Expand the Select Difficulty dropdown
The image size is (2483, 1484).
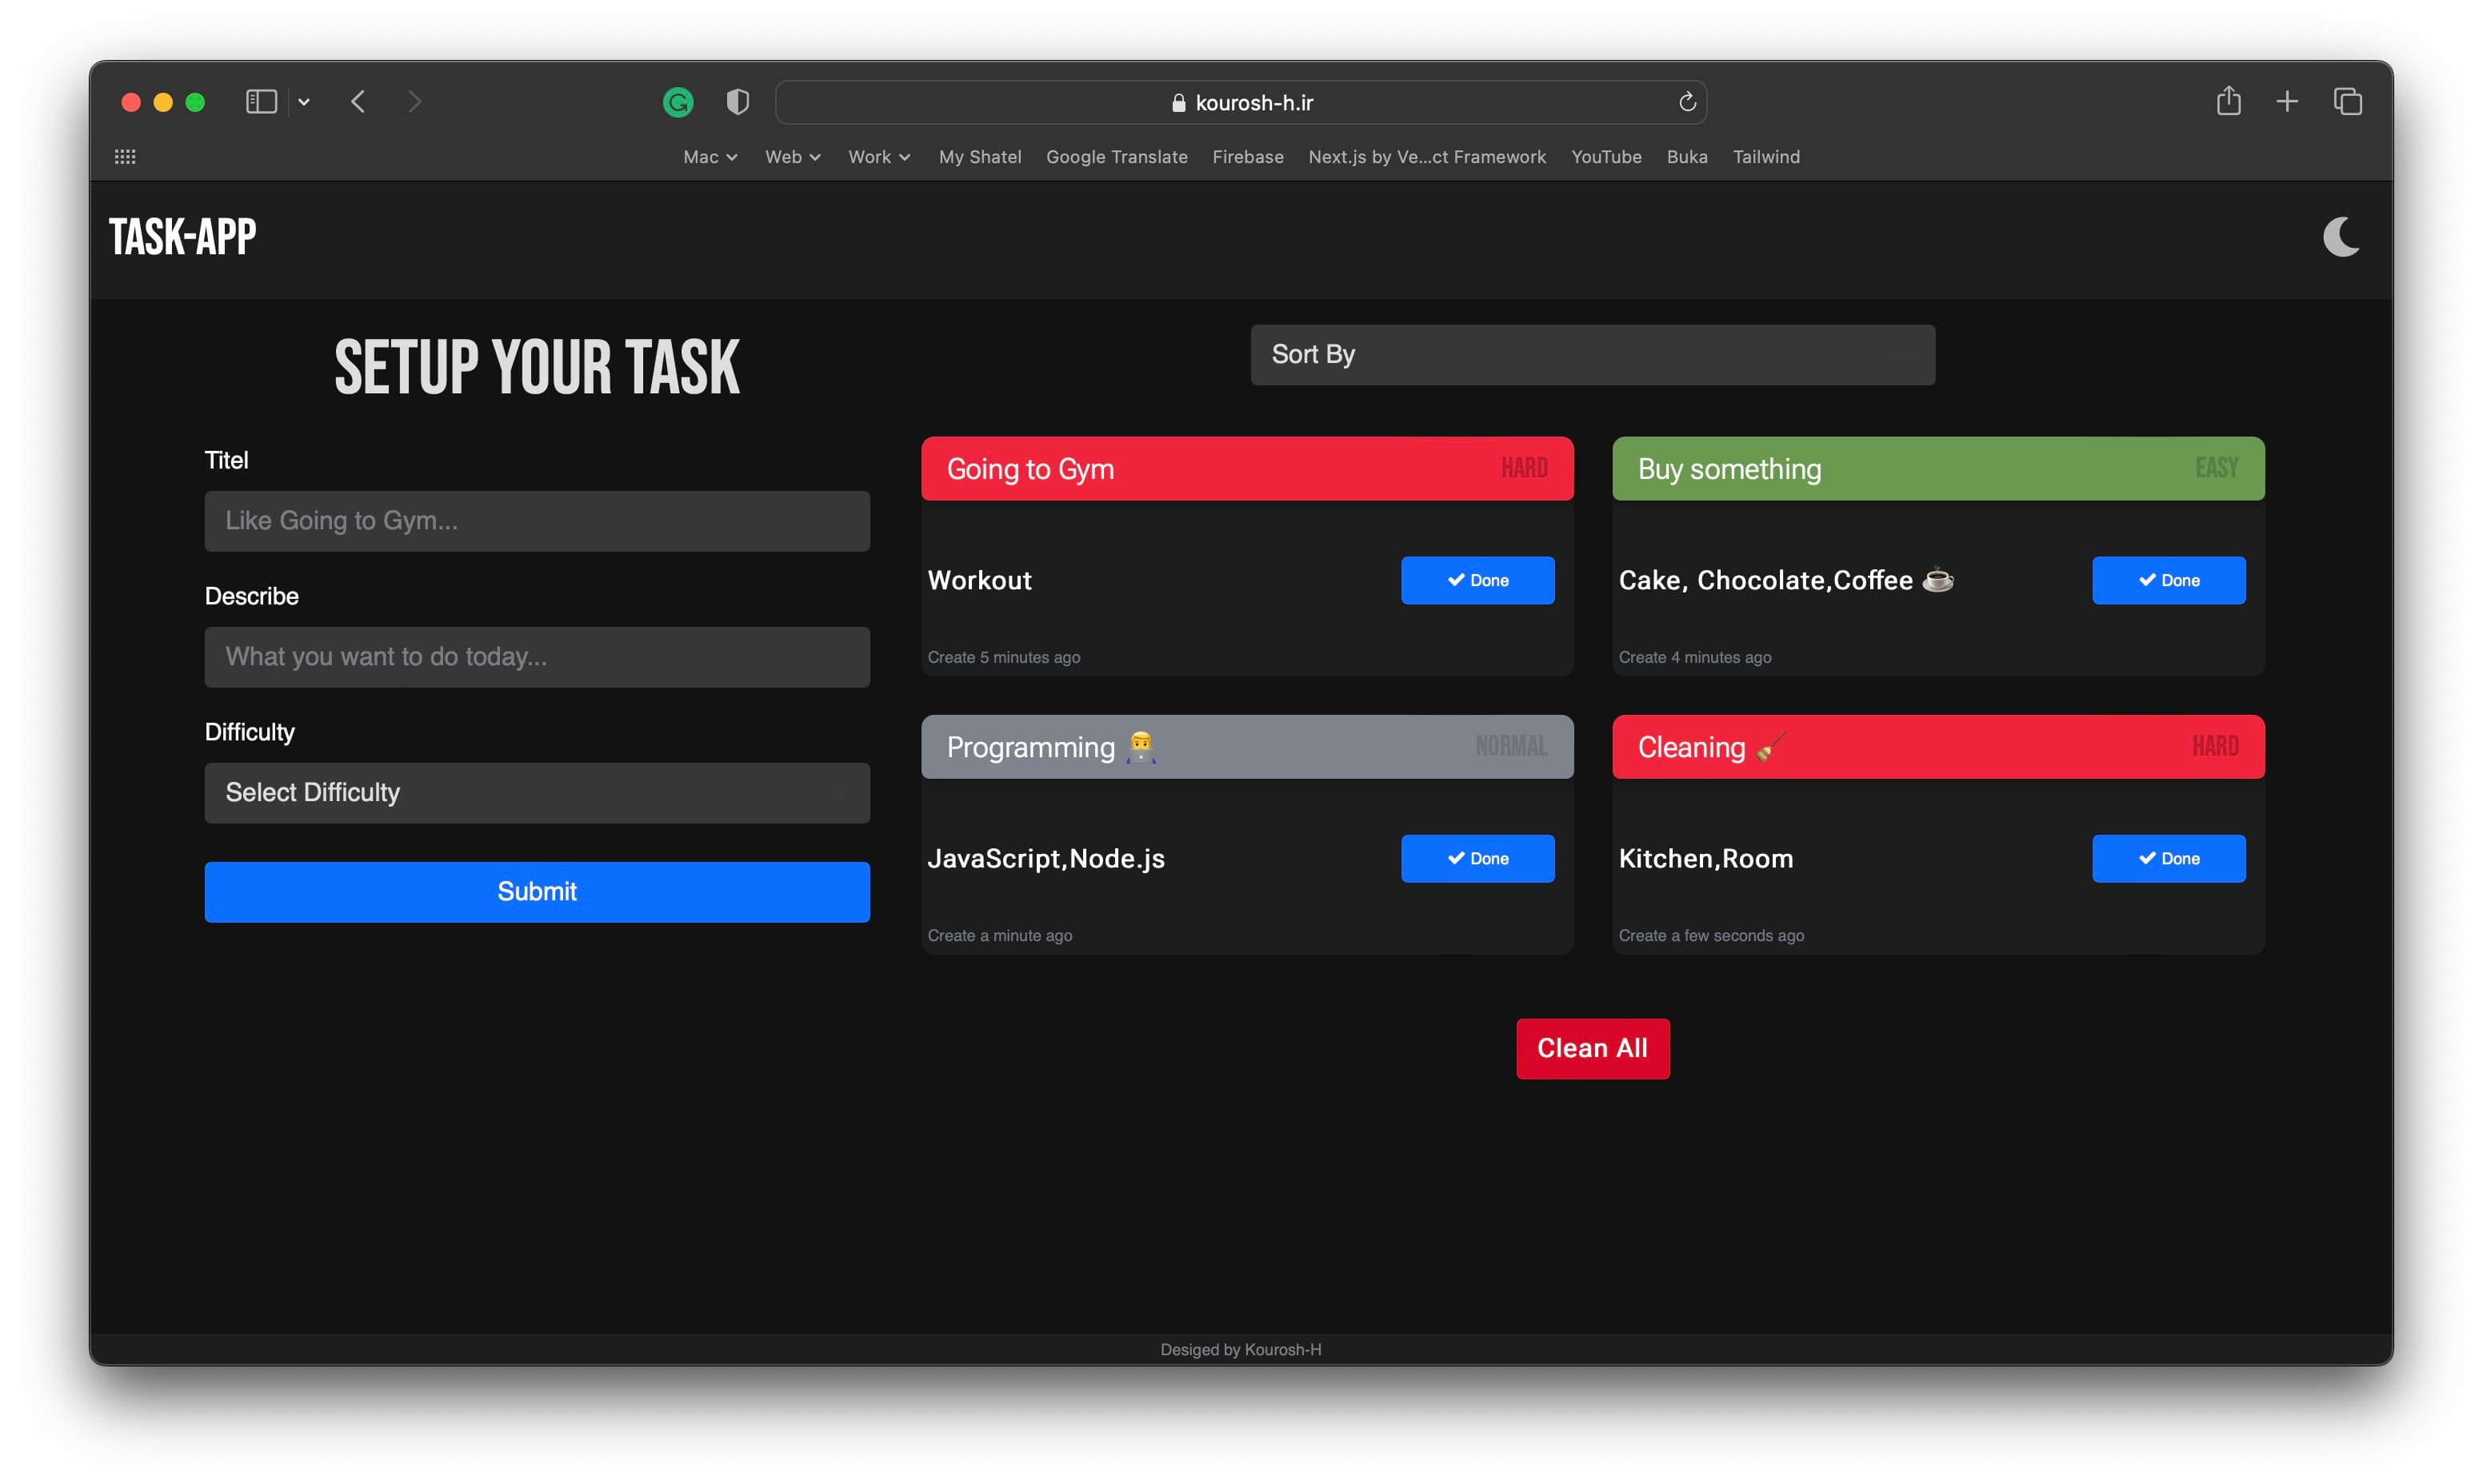536,793
